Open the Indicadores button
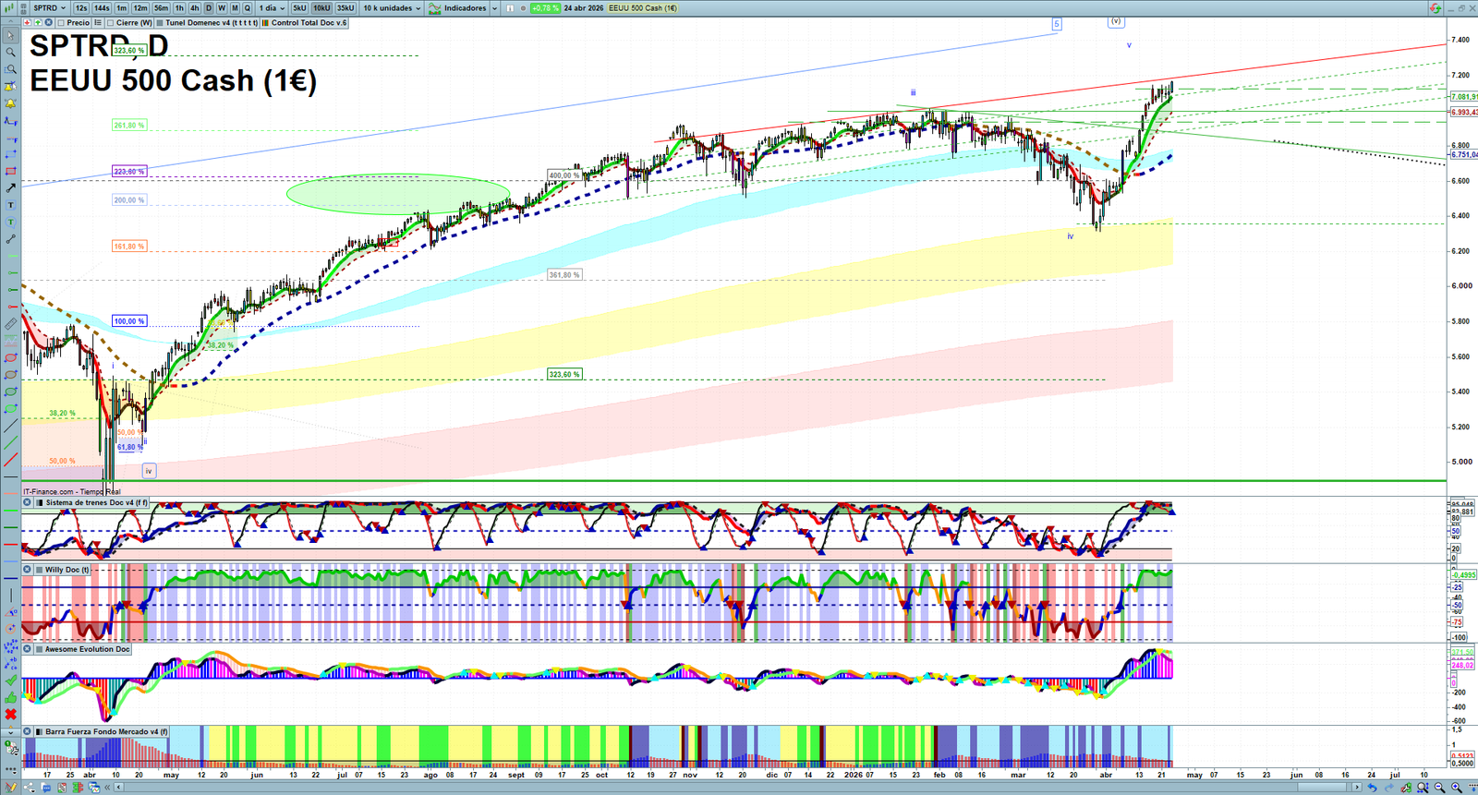The height and width of the screenshot is (795, 1478). 459,8
